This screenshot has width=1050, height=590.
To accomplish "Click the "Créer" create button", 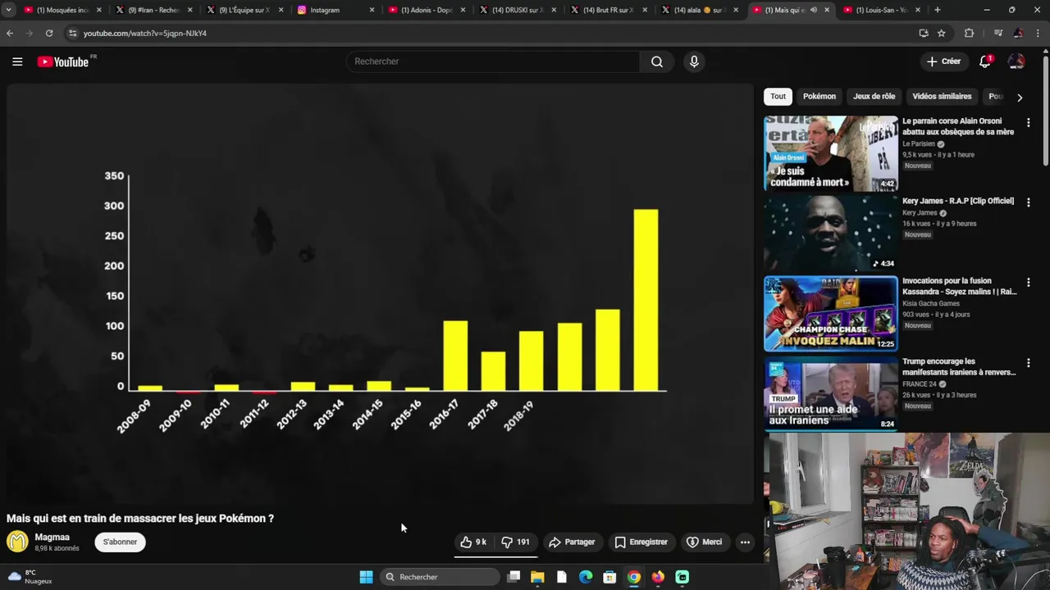I will (x=943, y=61).
